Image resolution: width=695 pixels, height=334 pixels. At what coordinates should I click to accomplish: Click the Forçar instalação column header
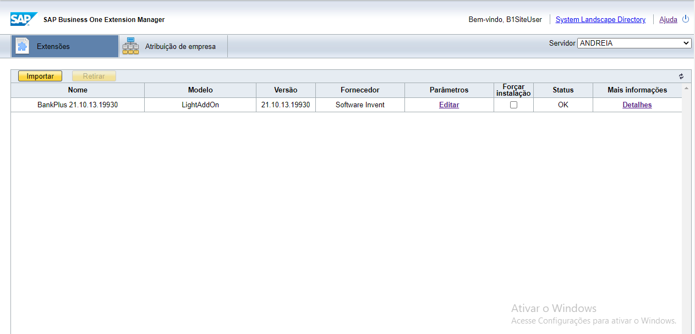click(x=513, y=90)
